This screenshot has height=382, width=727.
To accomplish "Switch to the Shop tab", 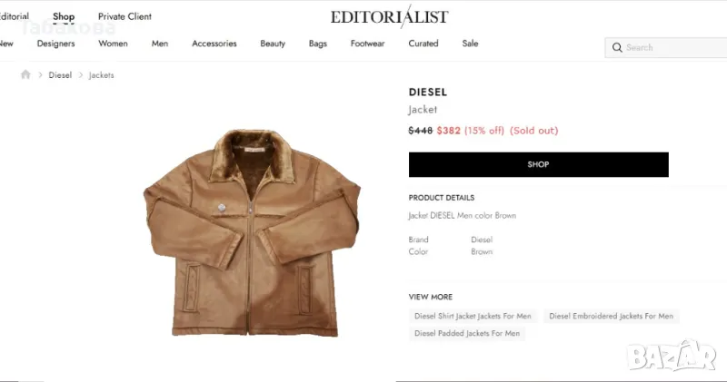I will point(64,16).
